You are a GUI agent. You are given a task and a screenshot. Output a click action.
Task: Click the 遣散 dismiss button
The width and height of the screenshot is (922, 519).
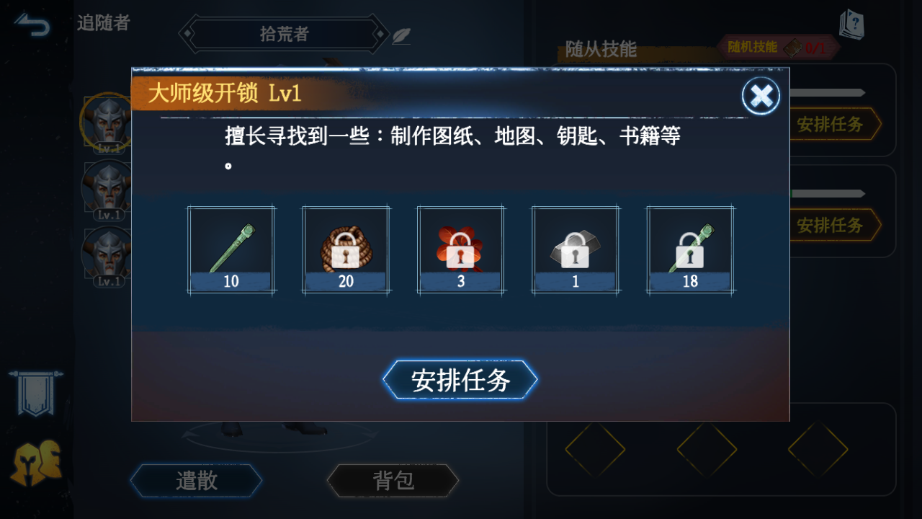pyautogui.click(x=196, y=481)
